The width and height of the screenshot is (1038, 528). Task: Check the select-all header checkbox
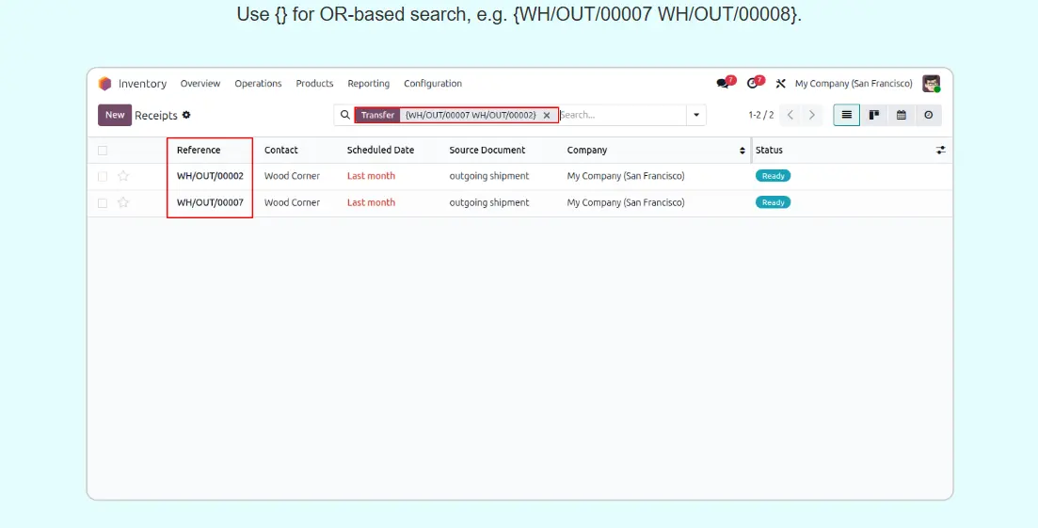pyautogui.click(x=103, y=151)
